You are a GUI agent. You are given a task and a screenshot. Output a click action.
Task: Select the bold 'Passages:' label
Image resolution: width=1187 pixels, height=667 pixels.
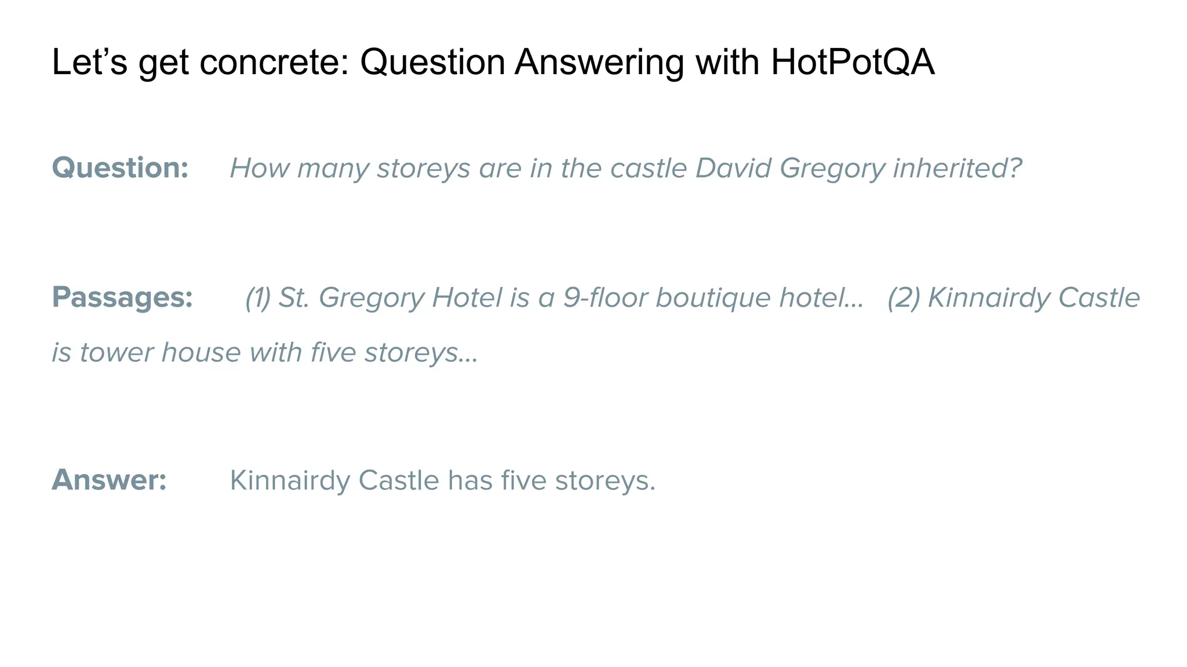122,298
